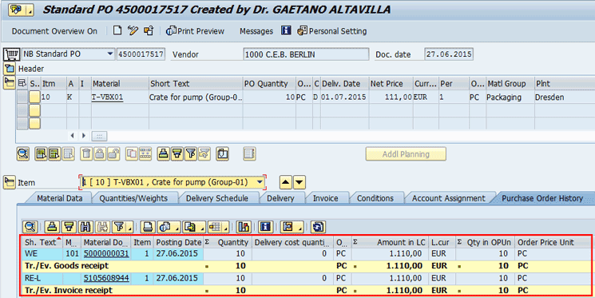Open material link T-VBX01
595x298 pixels.
point(107,97)
